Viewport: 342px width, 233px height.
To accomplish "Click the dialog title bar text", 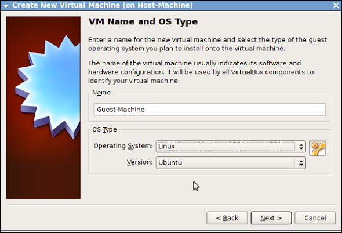I will coord(103,5).
